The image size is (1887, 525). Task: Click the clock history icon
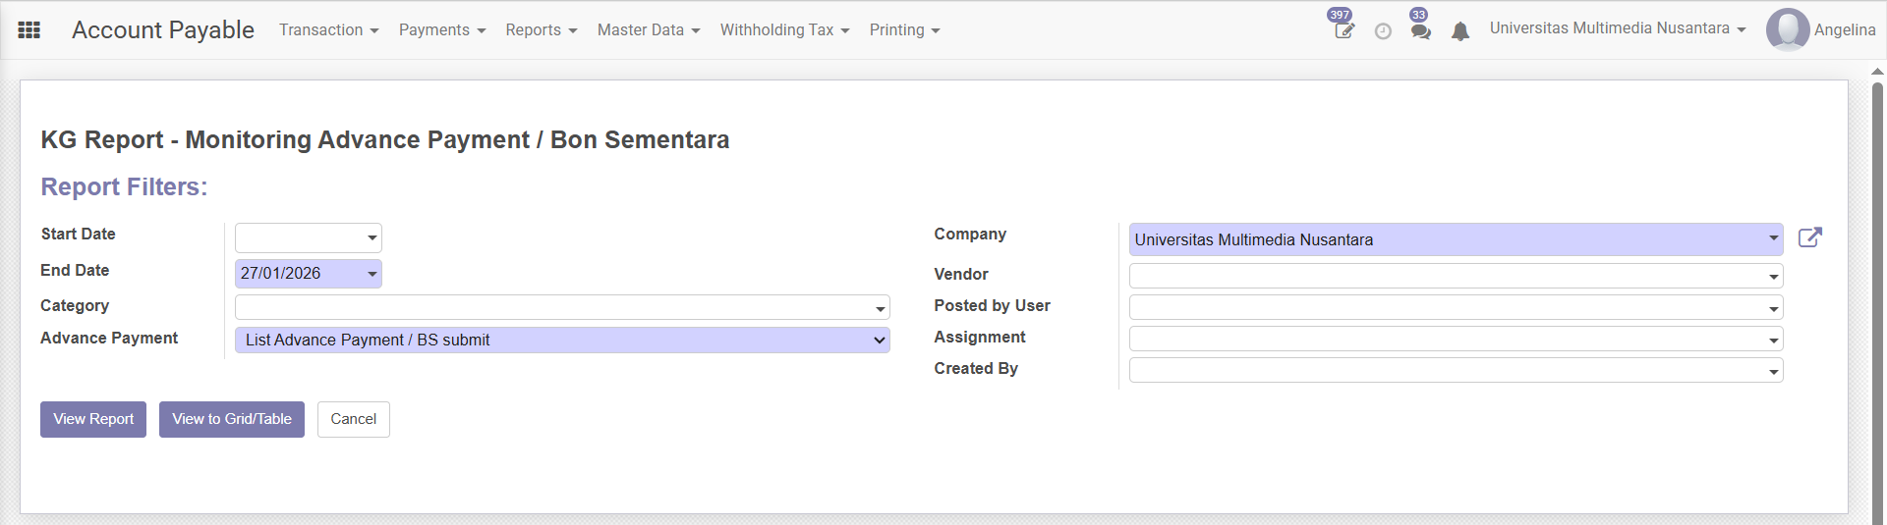click(x=1383, y=31)
